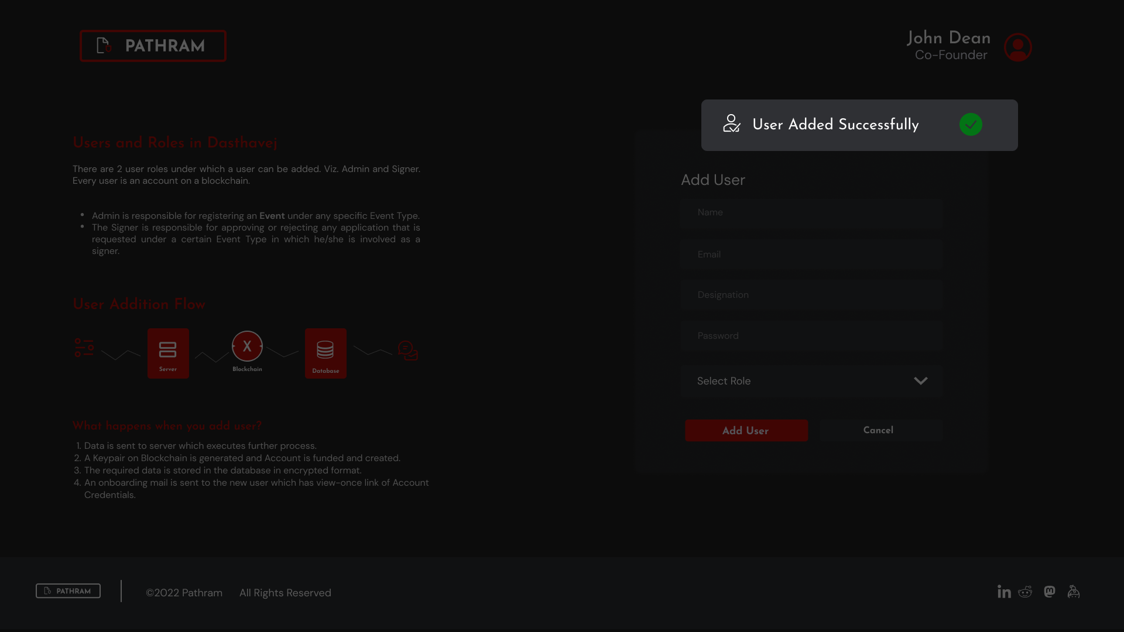Click the PATHRAM header logo

(153, 46)
